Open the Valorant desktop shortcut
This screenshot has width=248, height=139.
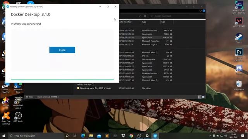coord(239,22)
